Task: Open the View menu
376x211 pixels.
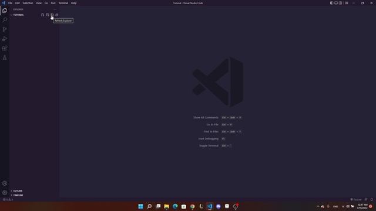Action: click(39, 3)
